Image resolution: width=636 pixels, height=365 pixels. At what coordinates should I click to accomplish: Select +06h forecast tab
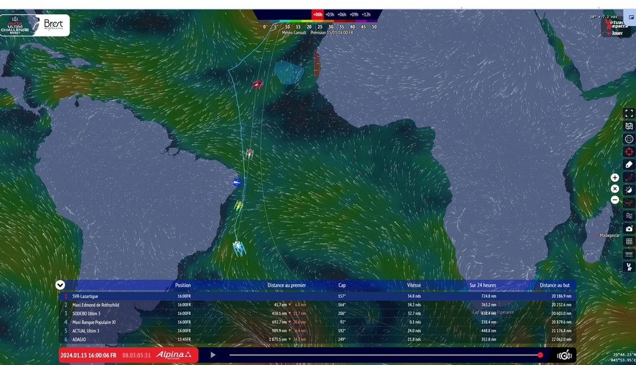[342, 15]
